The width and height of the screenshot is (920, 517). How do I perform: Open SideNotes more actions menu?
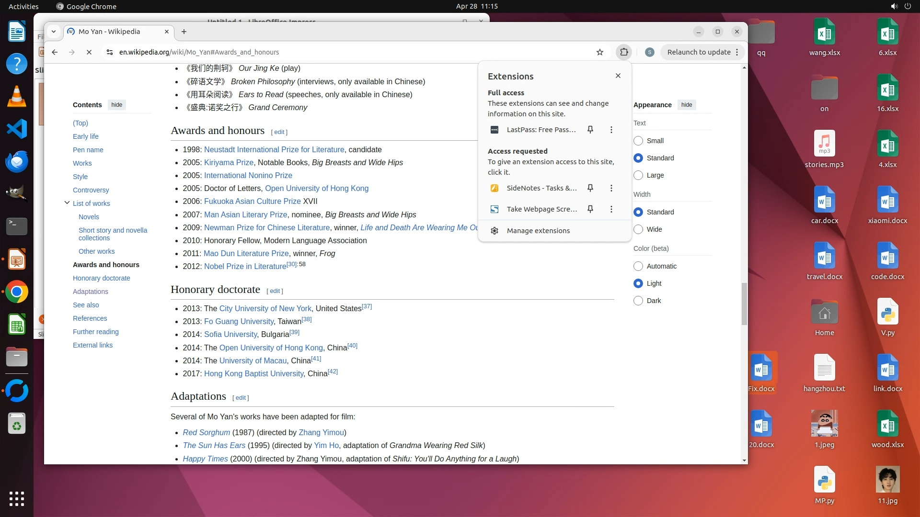click(611, 188)
